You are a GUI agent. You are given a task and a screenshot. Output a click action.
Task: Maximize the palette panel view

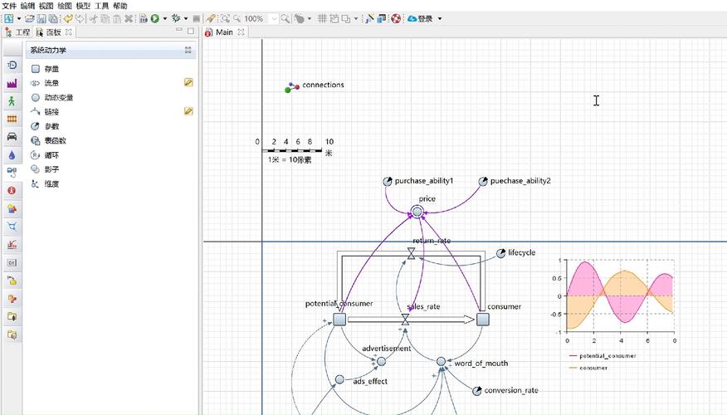191,31
